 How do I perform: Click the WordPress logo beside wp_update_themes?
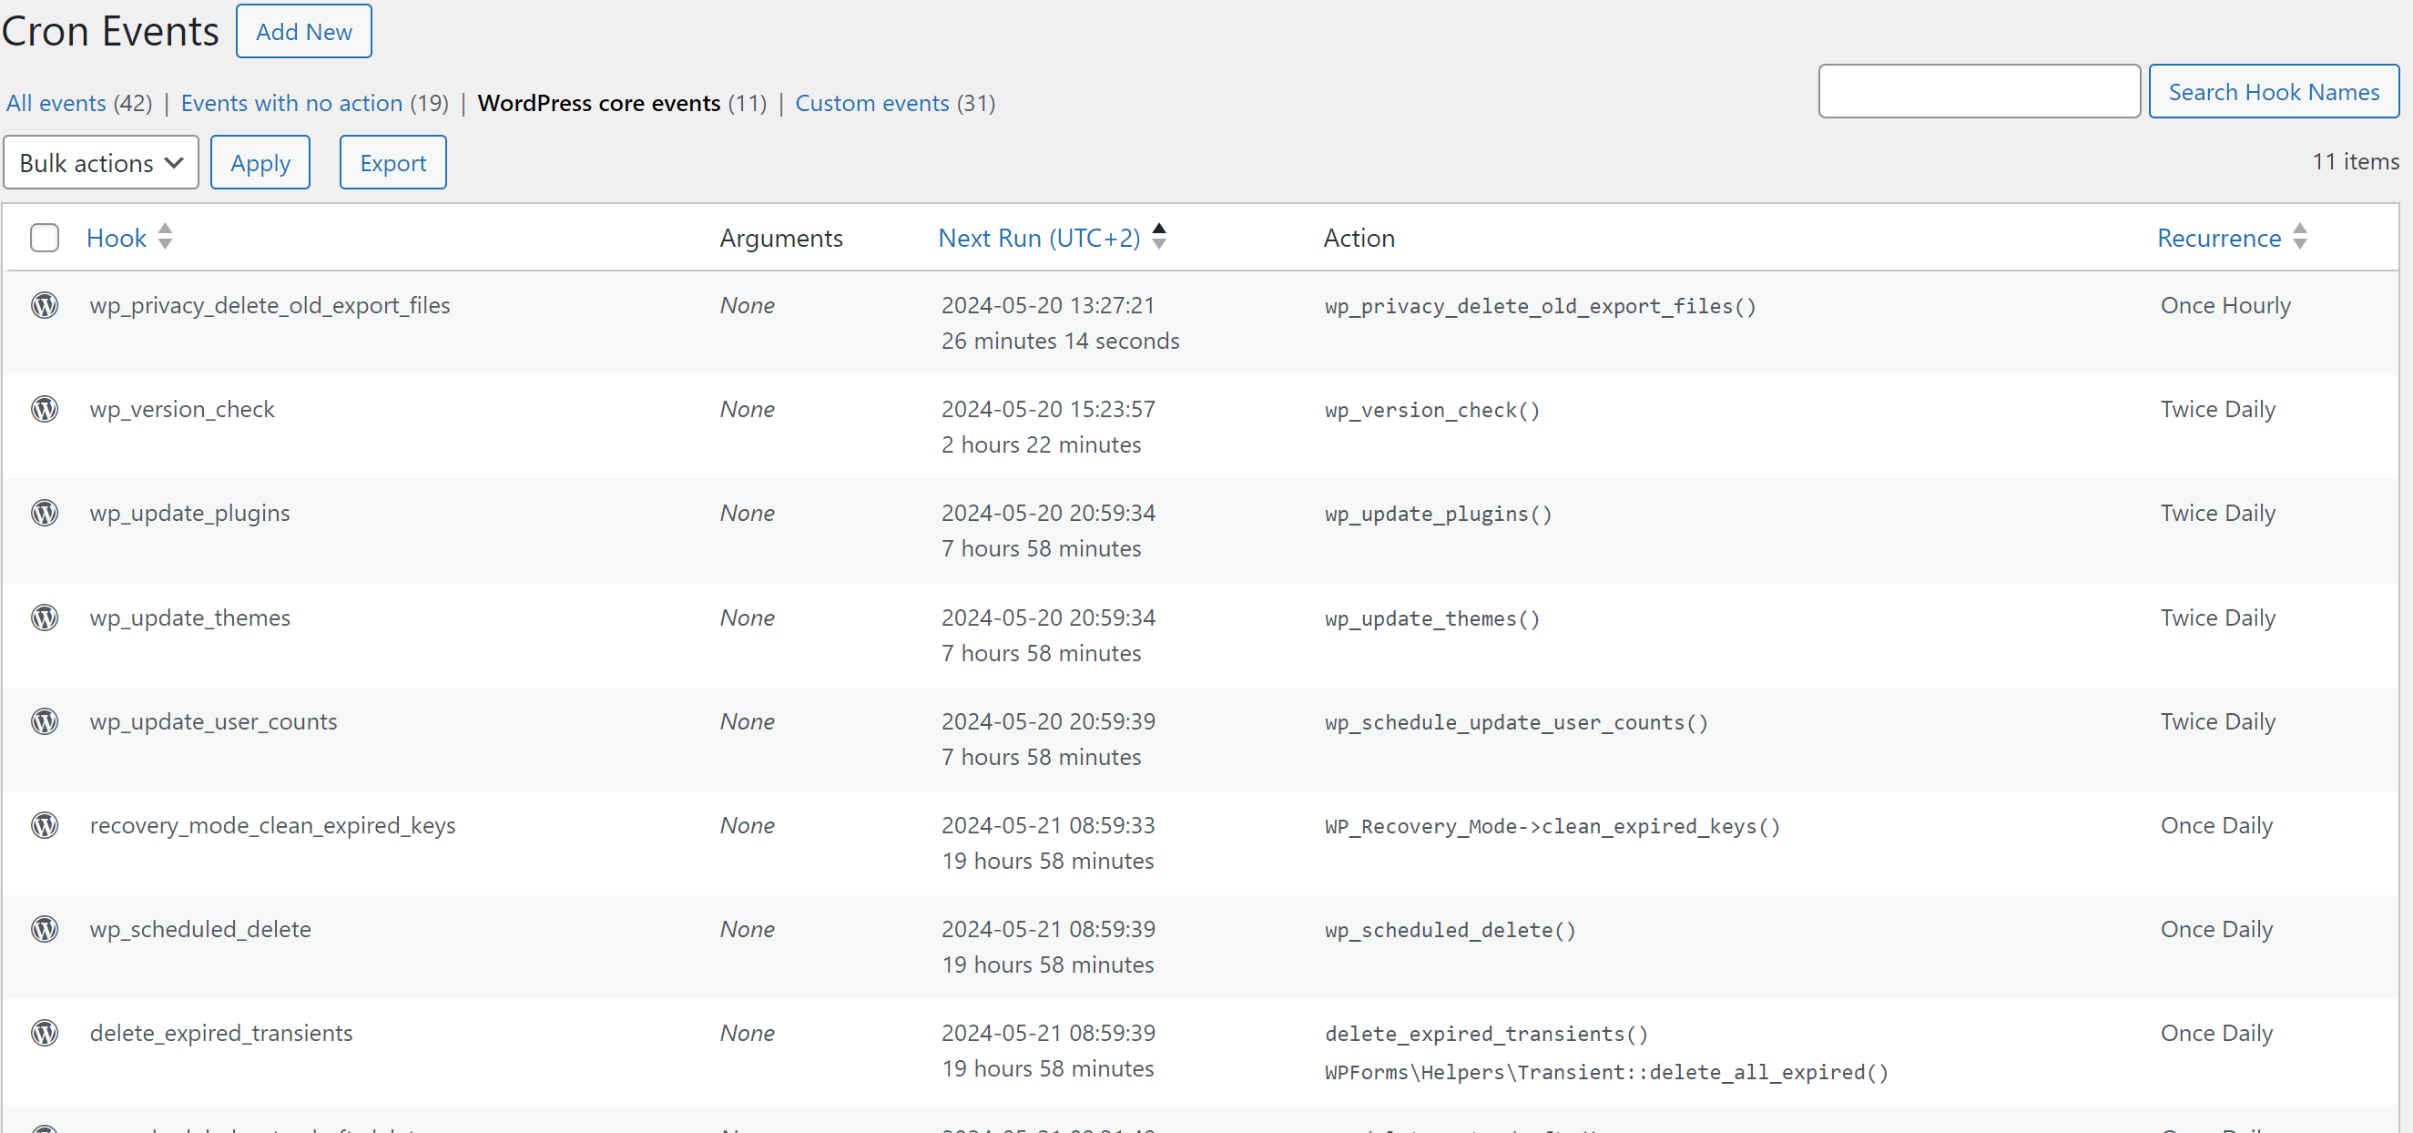(x=44, y=618)
